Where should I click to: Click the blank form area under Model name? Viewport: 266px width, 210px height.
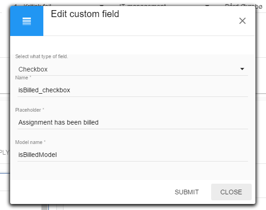[133, 170]
